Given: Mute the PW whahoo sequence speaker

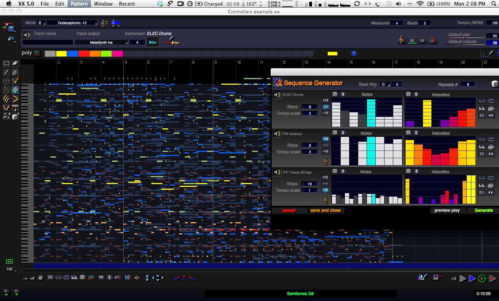Looking at the screenshot, I should [277, 134].
